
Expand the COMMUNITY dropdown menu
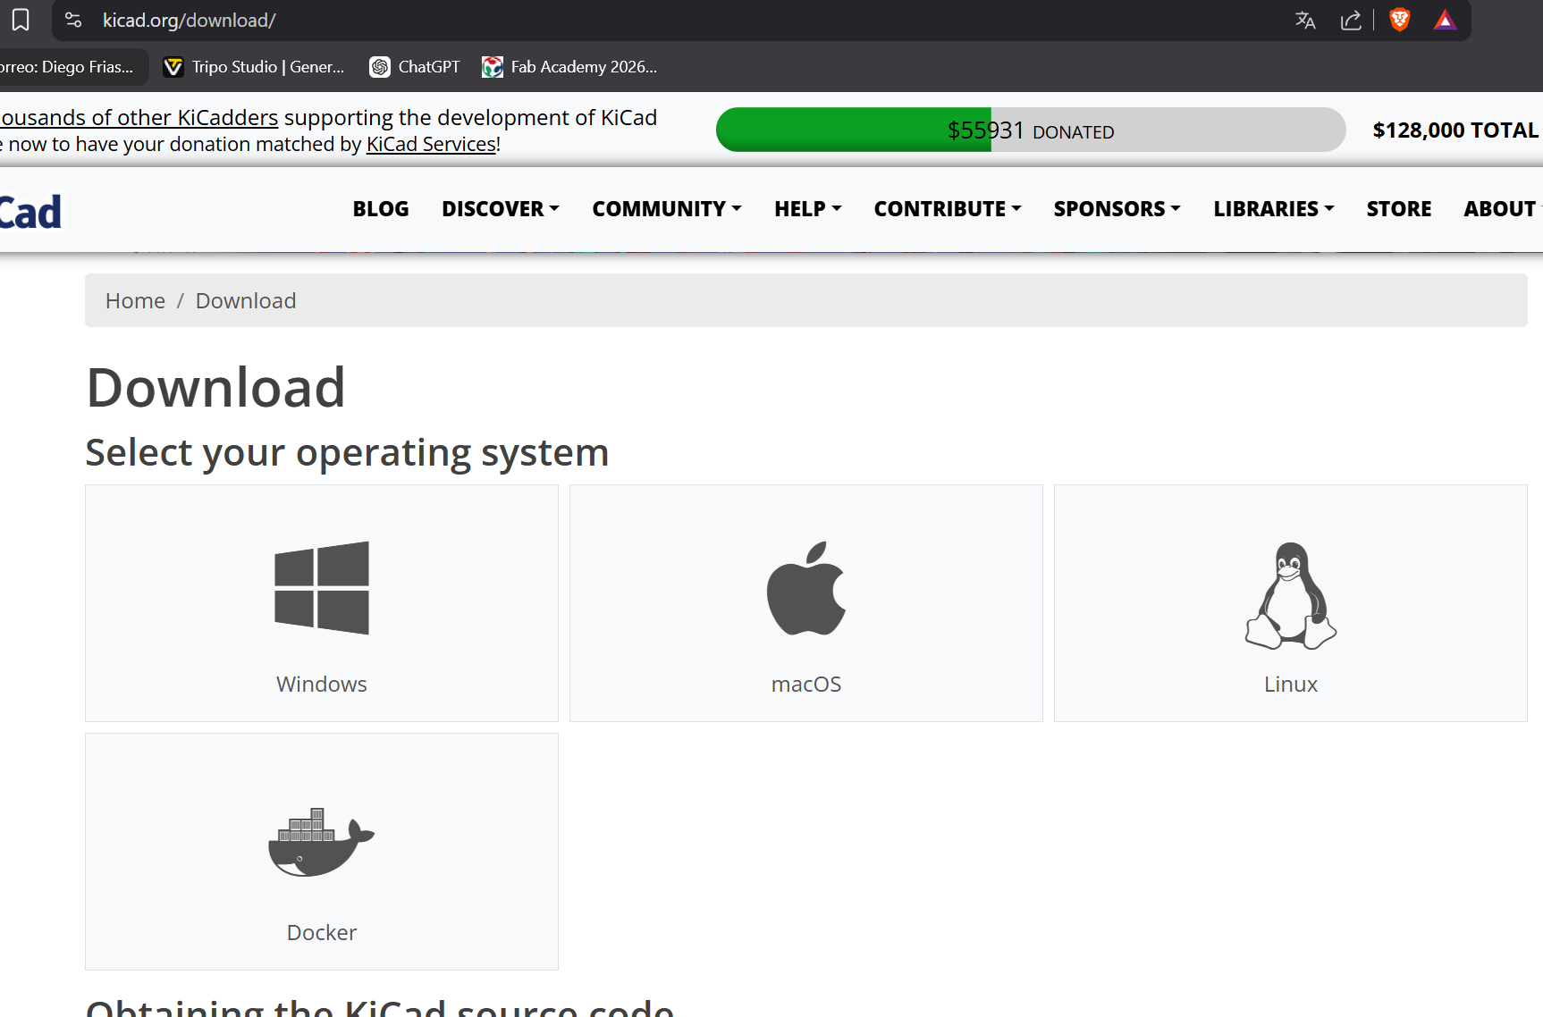click(x=667, y=209)
